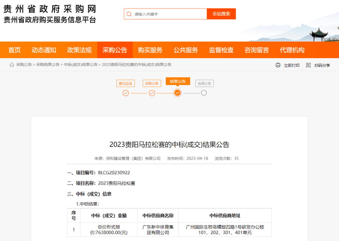The height and width of the screenshot is (241, 339).
Task: Open the 政策法规 menu item
Action: point(79,50)
